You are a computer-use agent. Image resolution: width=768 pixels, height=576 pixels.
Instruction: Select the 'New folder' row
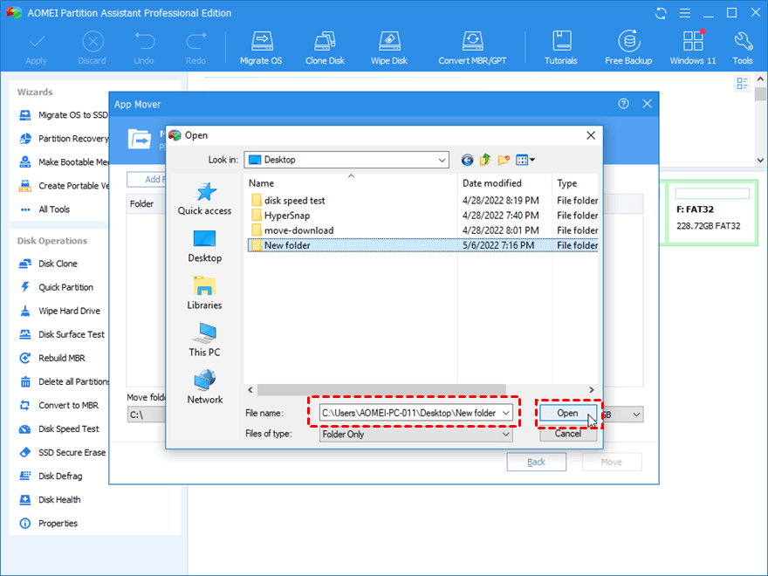pyautogui.click(x=423, y=245)
